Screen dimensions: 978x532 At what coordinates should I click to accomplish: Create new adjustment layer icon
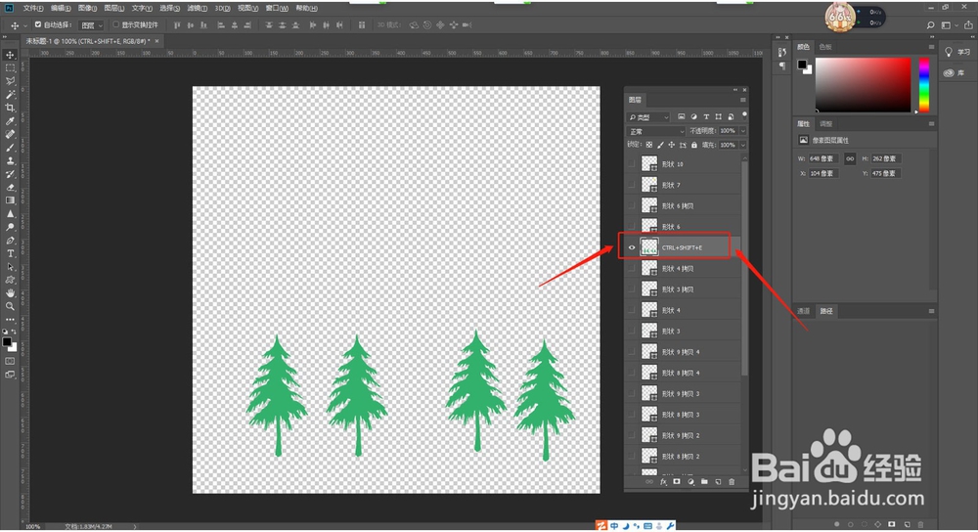[x=690, y=481]
